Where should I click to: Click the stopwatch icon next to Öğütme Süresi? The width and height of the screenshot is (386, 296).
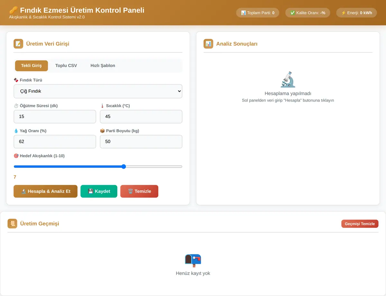click(x=16, y=106)
